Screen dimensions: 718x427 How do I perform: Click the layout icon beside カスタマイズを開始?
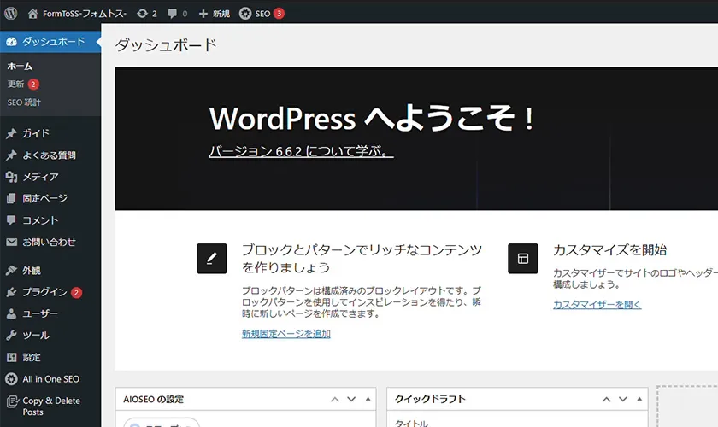(x=523, y=258)
